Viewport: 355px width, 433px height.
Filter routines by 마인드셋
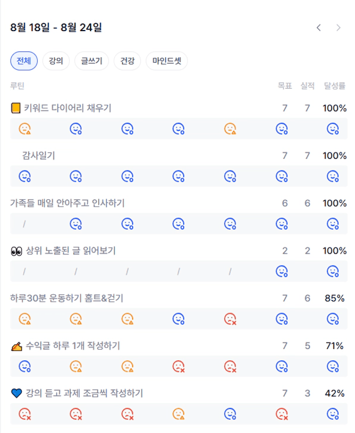pos(166,61)
